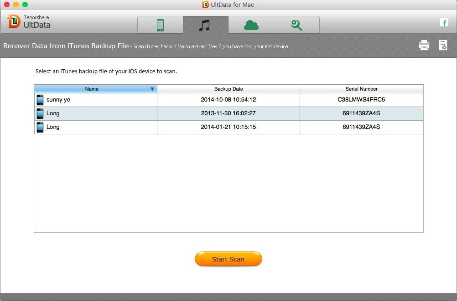Image resolution: width=457 pixels, height=301 pixels.
Task: Click phone icon of Long 2013 backup
Action: [40, 113]
